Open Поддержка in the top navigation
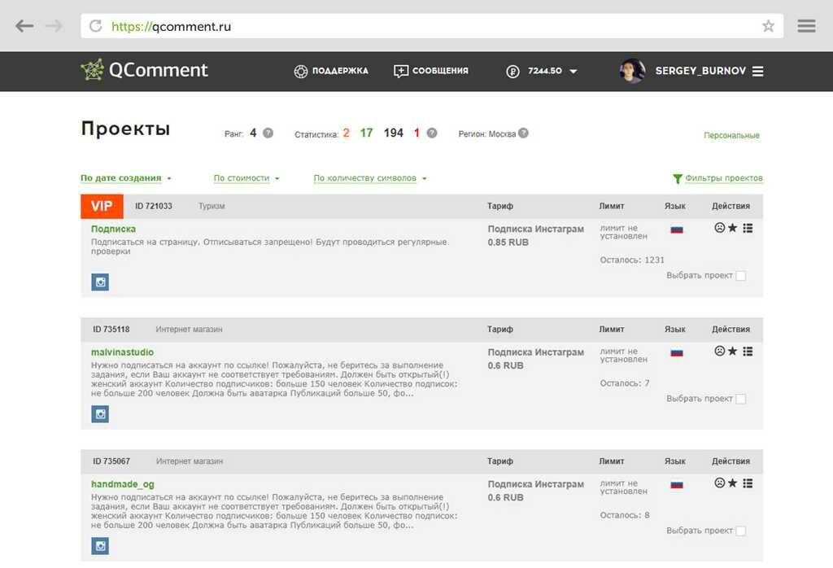The width and height of the screenshot is (833, 568). coord(340,71)
